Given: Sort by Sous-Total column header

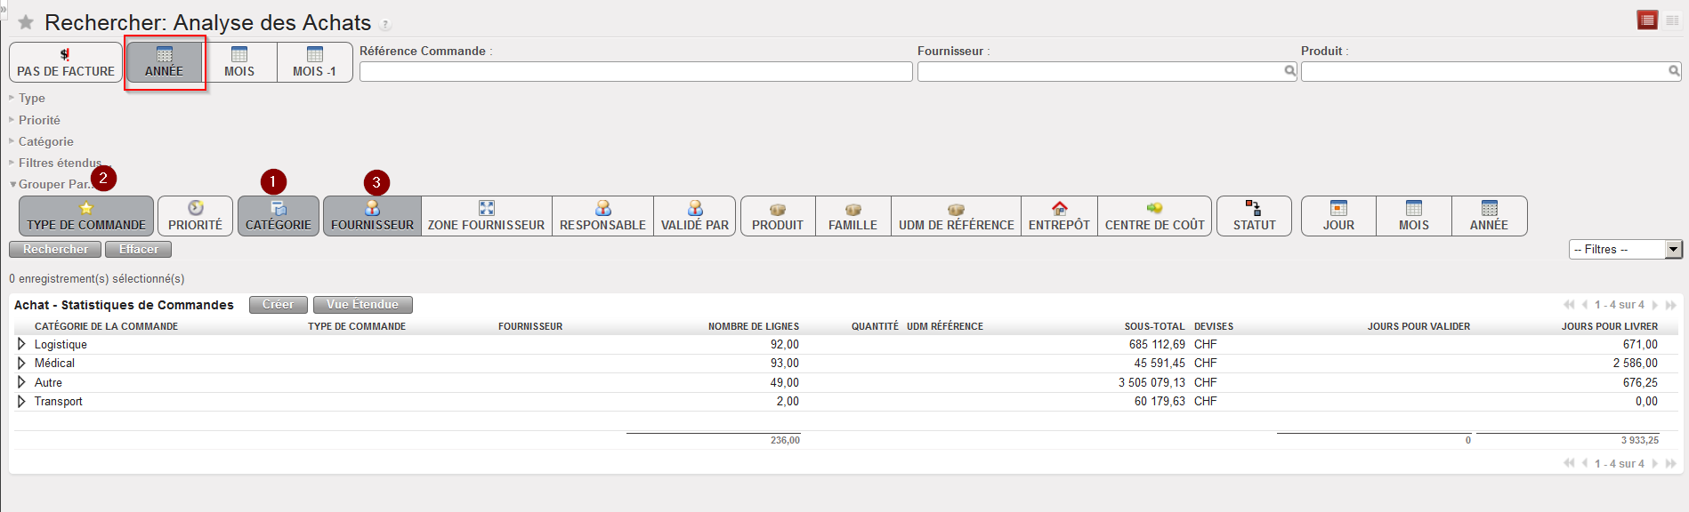Looking at the screenshot, I should click(1154, 326).
